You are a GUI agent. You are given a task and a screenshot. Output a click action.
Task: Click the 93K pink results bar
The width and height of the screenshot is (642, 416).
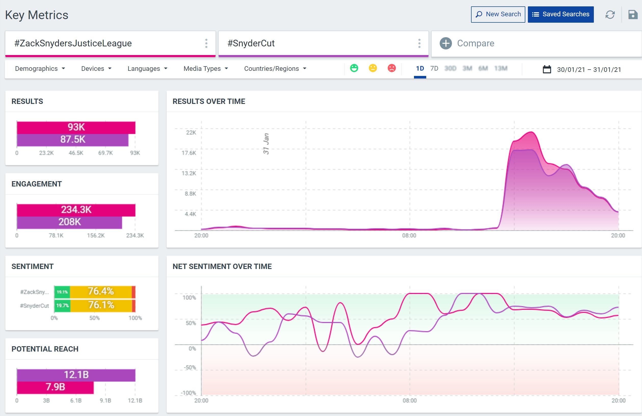(x=76, y=127)
